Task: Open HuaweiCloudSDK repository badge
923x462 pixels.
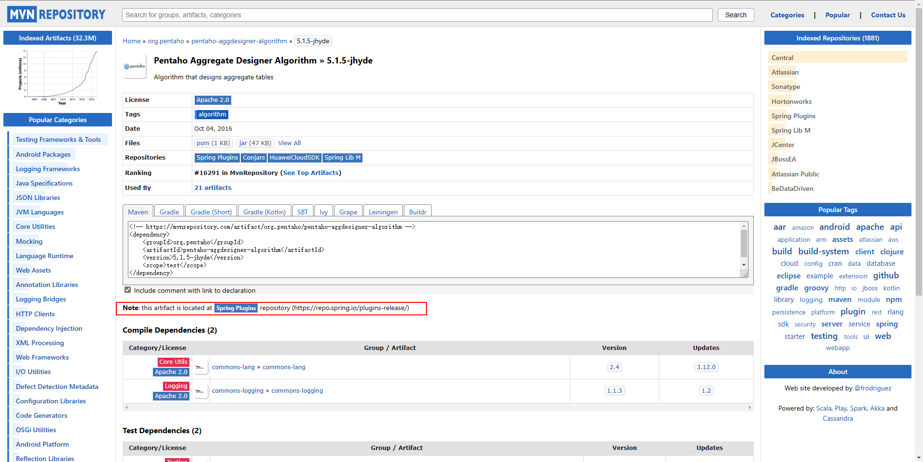Action: (295, 158)
